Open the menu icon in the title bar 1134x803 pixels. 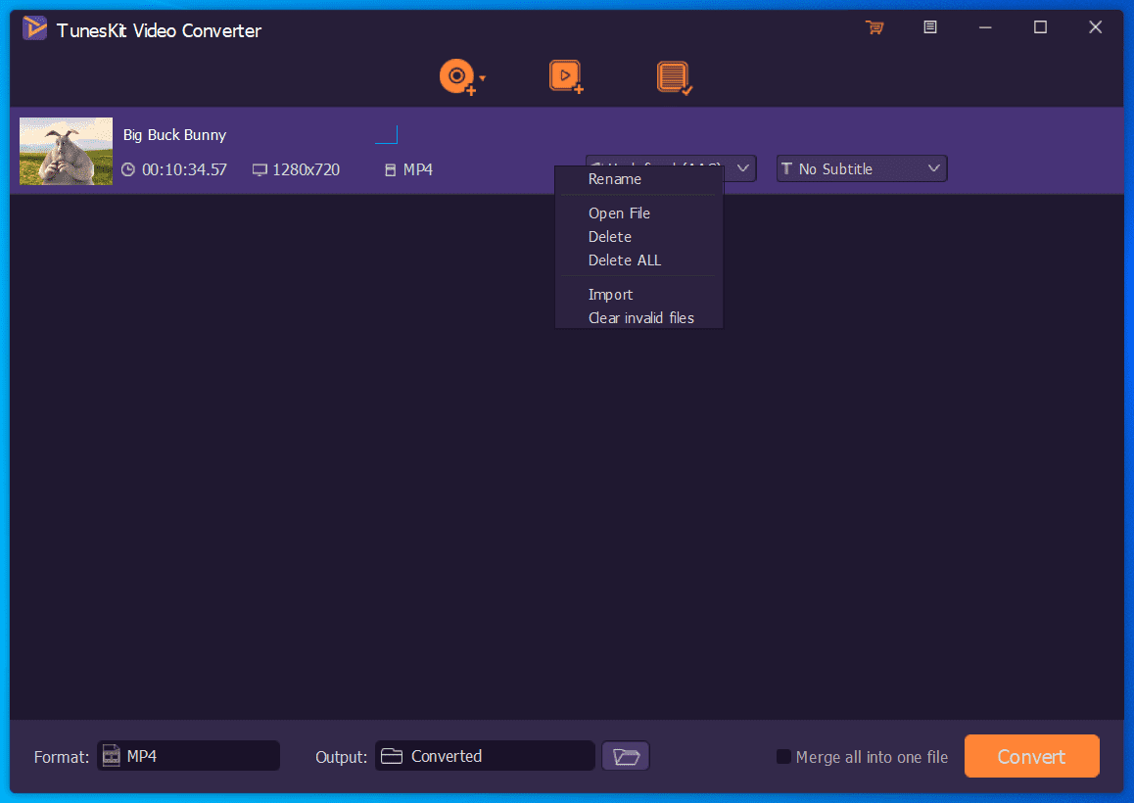coord(930,26)
